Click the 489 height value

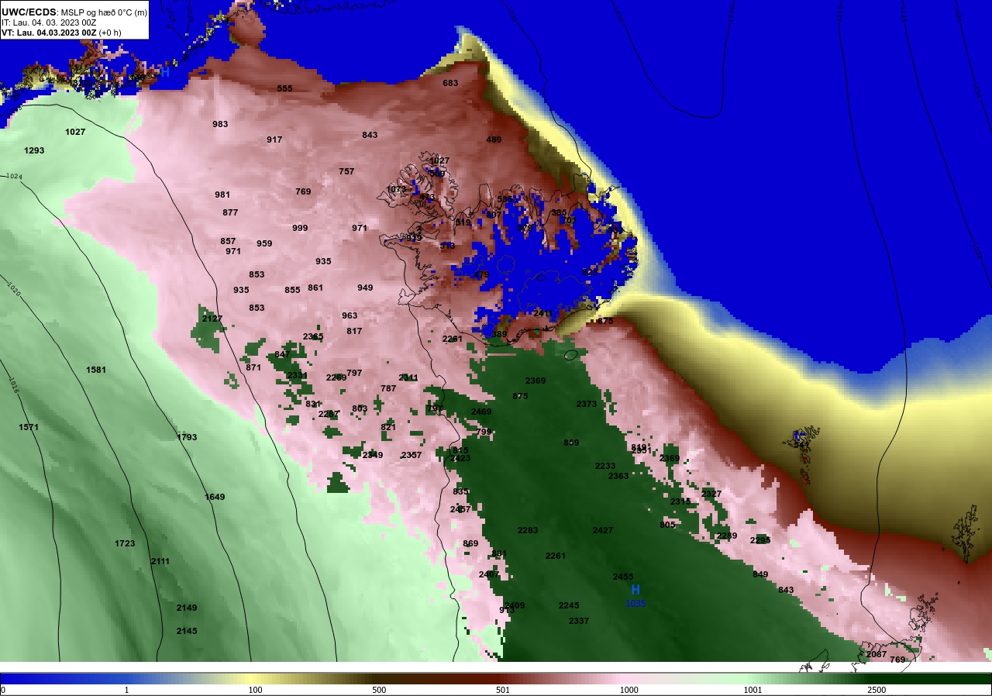pyautogui.click(x=494, y=140)
